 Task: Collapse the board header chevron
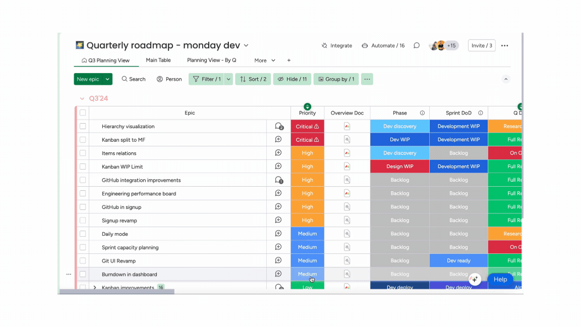[x=506, y=79]
